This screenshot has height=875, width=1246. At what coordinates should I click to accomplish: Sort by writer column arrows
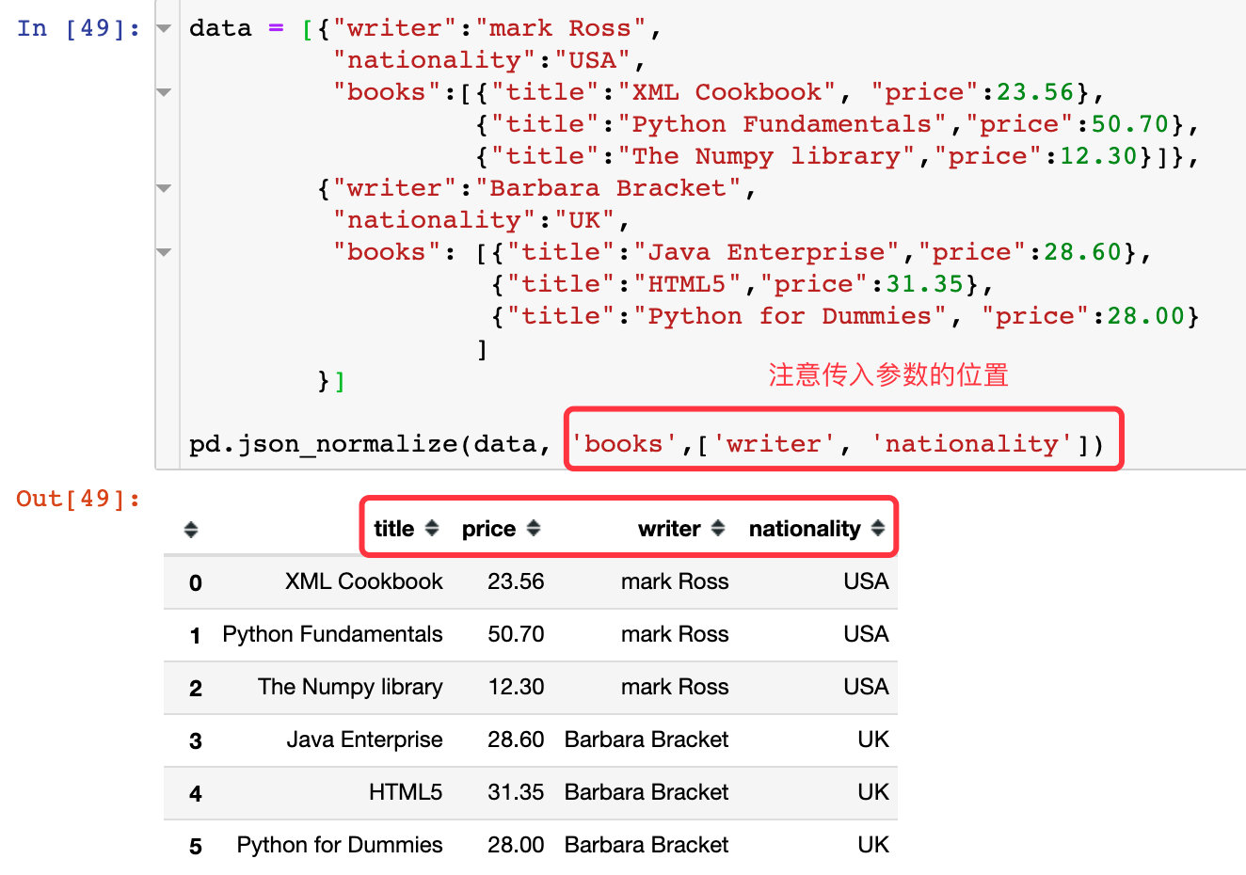pyautogui.click(x=718, y=528)
